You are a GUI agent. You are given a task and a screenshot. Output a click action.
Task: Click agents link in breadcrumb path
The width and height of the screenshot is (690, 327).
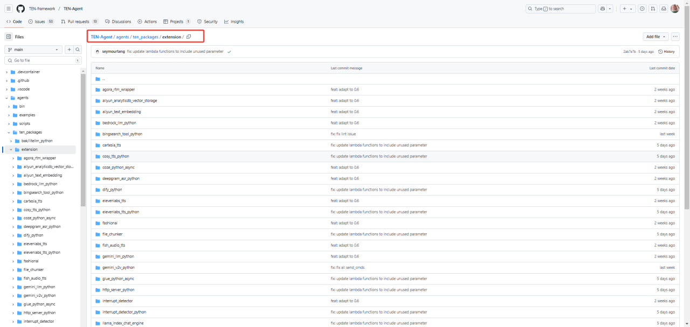[x=122, y=37]
